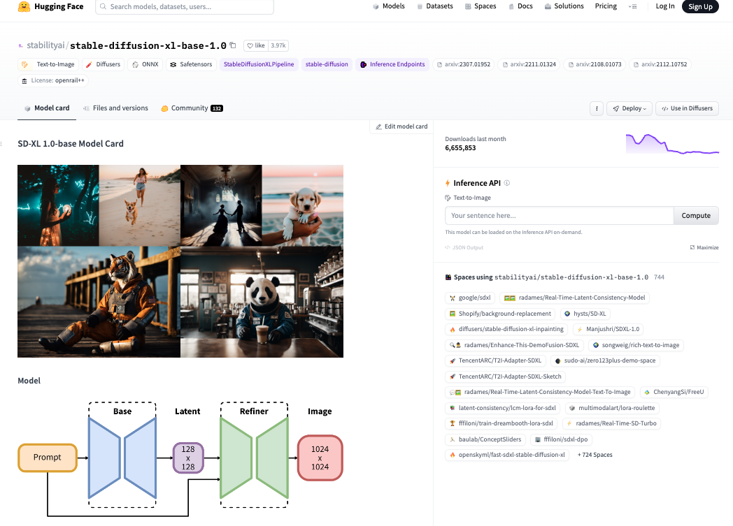Like the model with the heart button
The image size is (733, 526).
pos(256,45)
